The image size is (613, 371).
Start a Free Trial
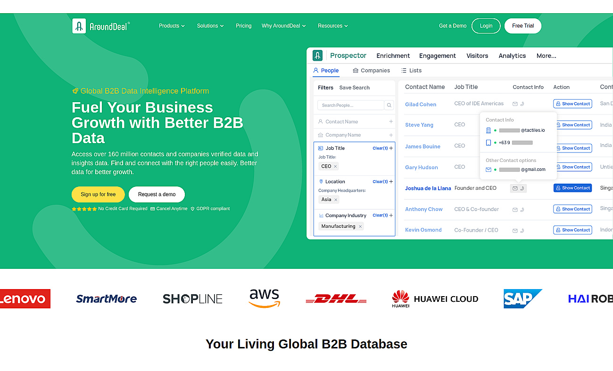(x=523, y=26)
